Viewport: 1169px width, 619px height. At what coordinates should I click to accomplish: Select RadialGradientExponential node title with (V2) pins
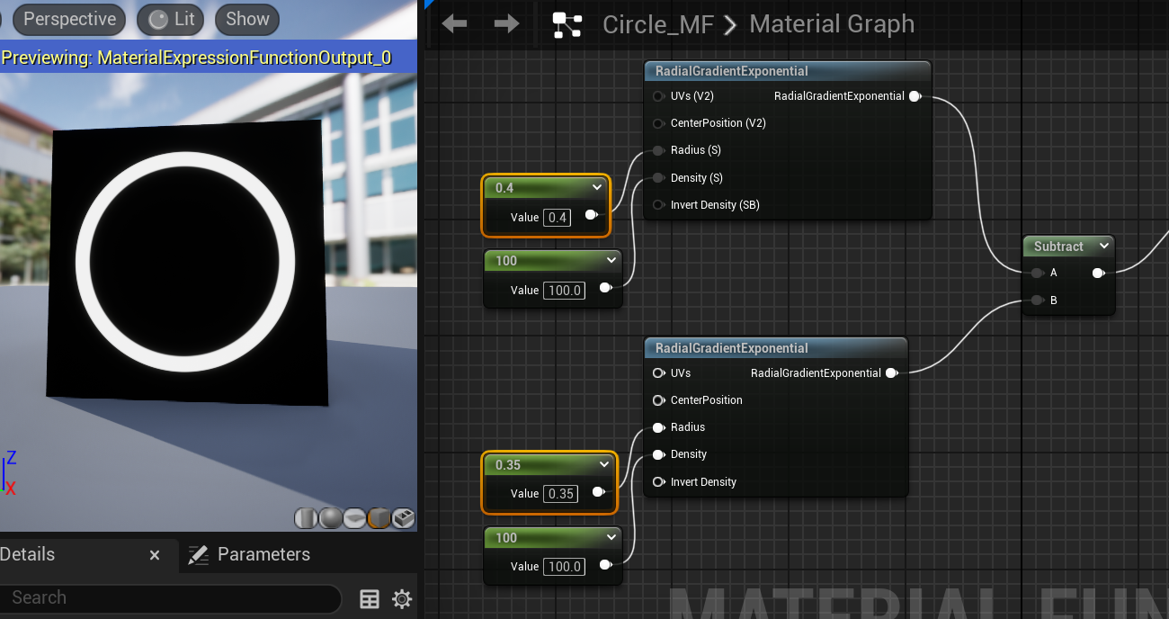(x=732, y=71)
